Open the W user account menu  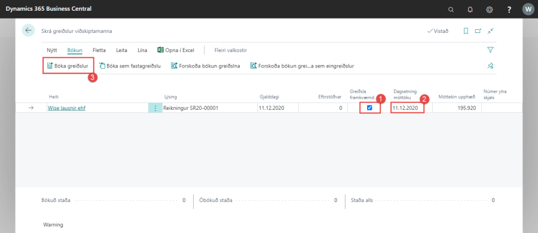point(528,10)
